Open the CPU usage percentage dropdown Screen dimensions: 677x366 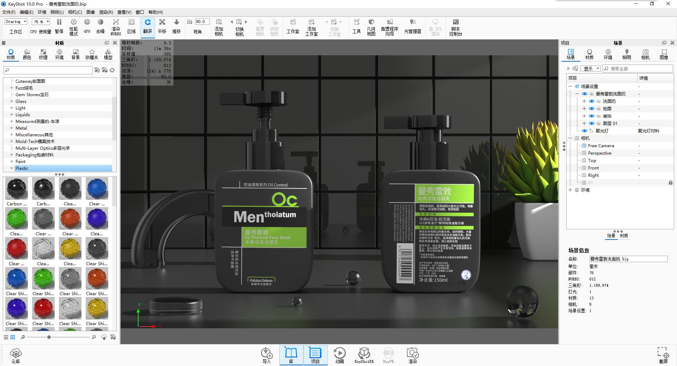41,21
